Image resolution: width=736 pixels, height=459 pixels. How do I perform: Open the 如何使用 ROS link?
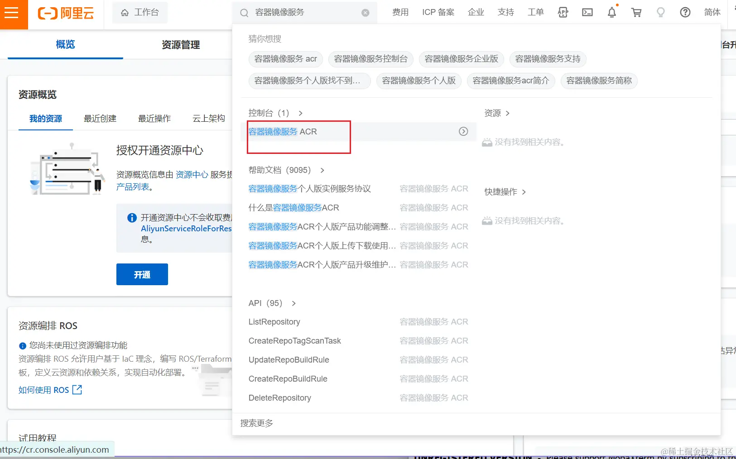point(50,390)
